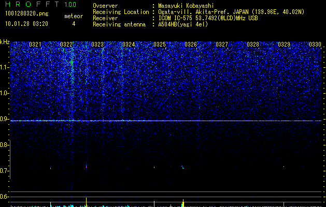Image resolution: width=326 pixels, height=207 pixels.
Task: Click the tallest yellow spike in bottom level graph
Action: click(x=86, y=202)
